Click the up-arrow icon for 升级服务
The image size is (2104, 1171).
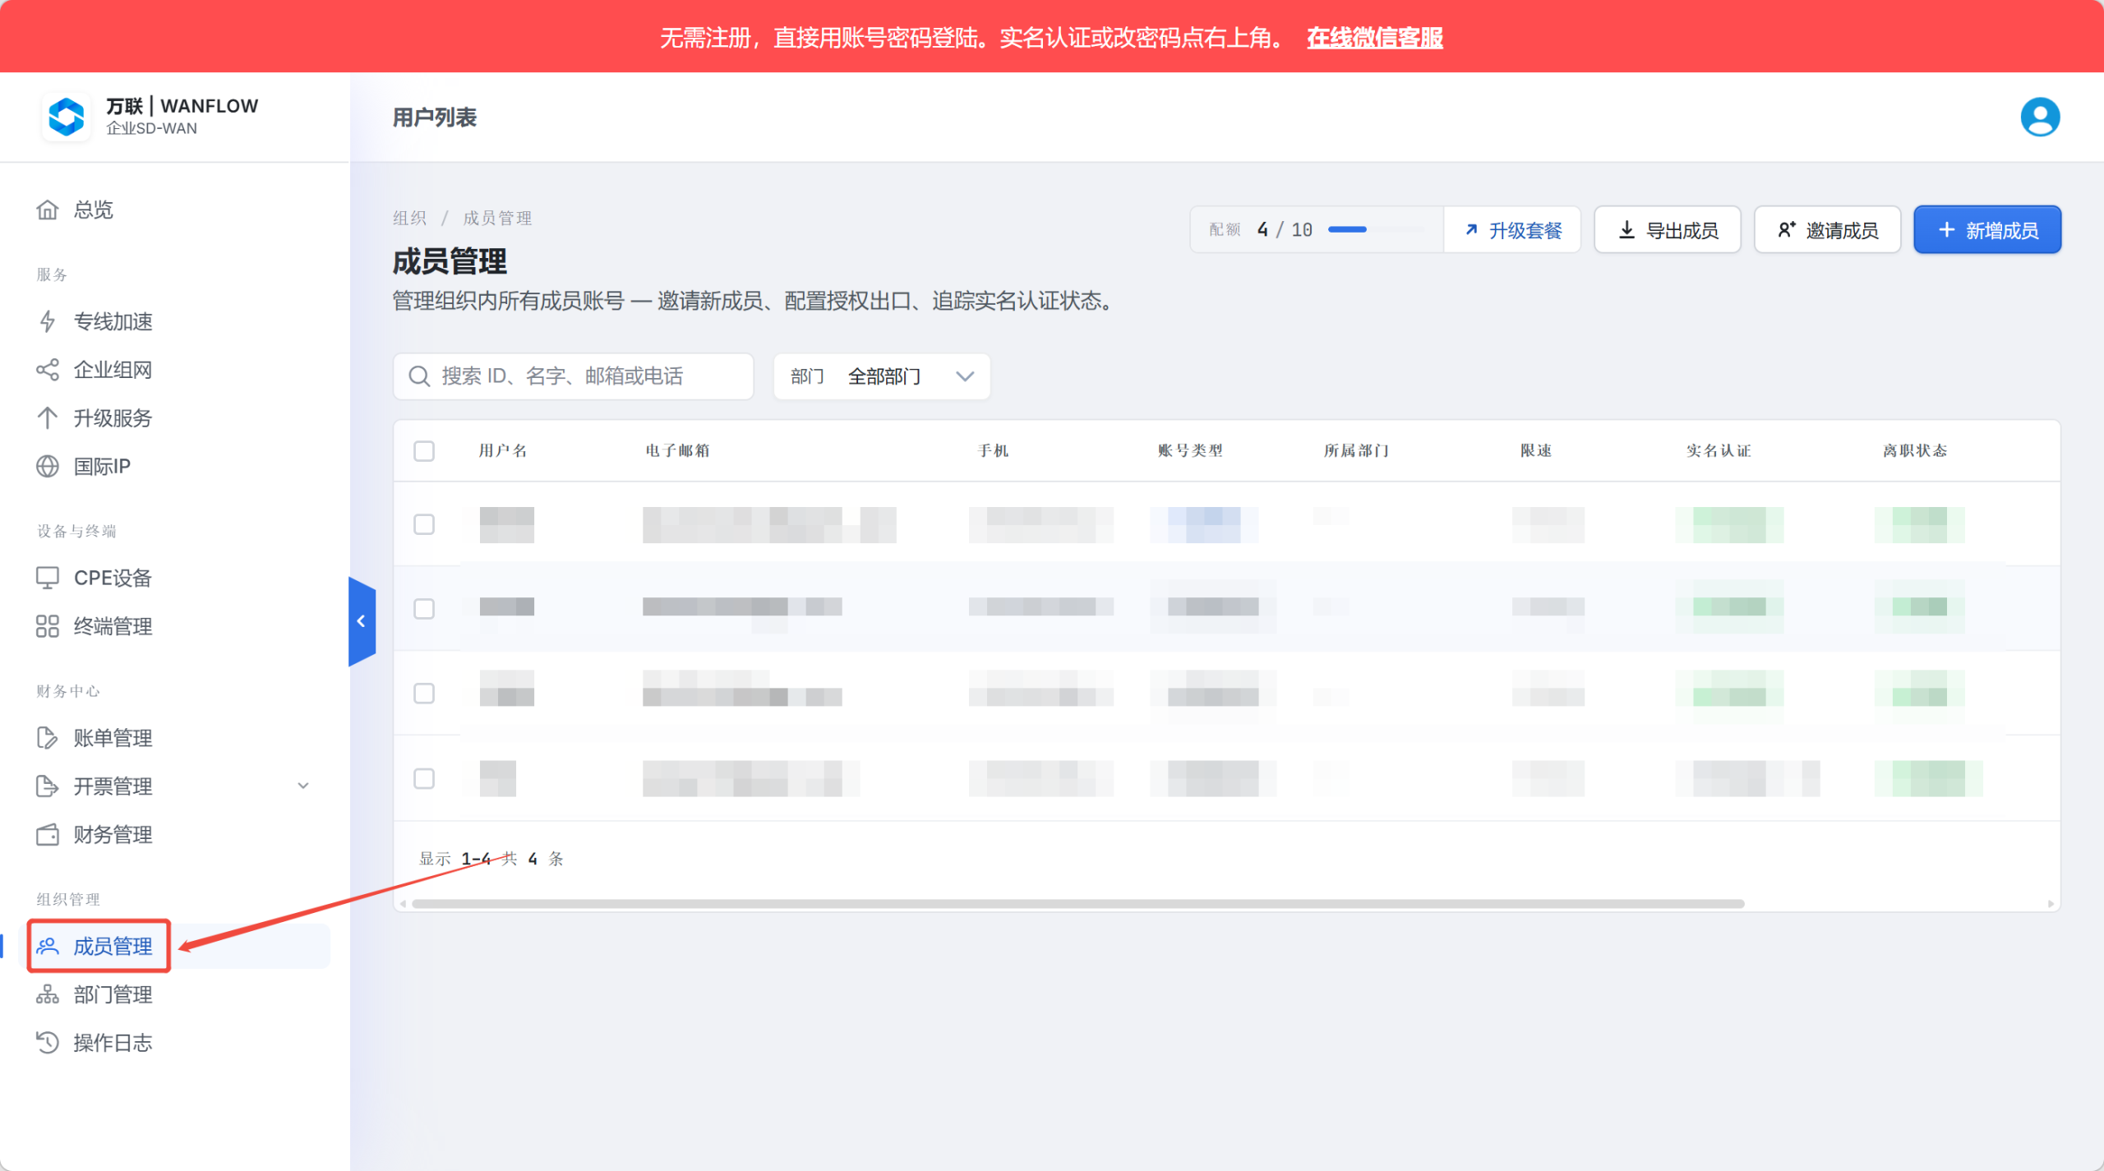(x=48, y=418)
